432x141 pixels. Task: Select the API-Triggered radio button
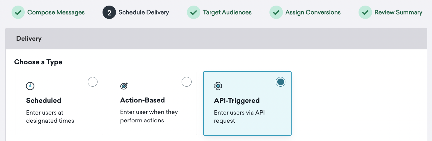[x=280, y=82]
